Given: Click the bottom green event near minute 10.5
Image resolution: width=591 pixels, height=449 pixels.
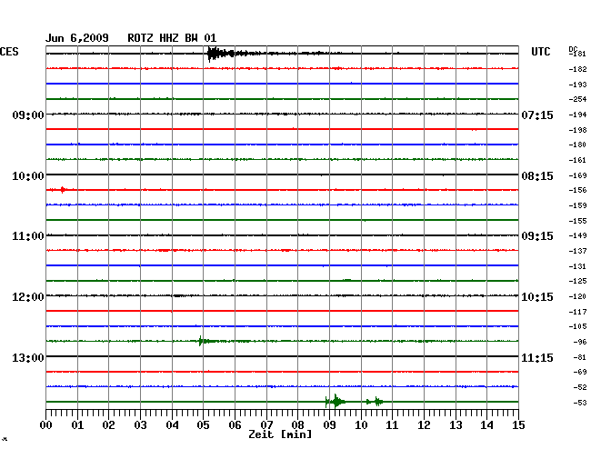Looking at the screenshot, I should (x=376, y=402).
